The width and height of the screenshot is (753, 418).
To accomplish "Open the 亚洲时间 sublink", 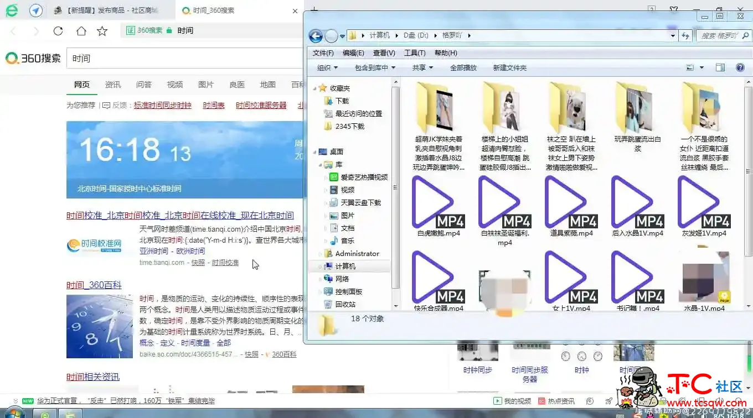I will click(x=154, y=251).
